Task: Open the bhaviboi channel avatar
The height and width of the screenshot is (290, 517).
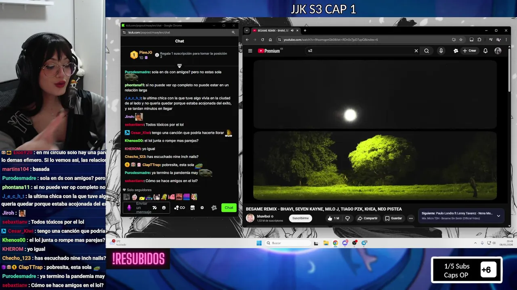Action: coord(250,218)
